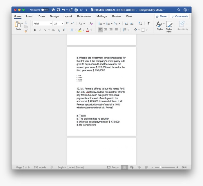Click the spelling proofing icon in status bar
The width and height of the screenshot is (203, 186).
tap(51, 167)
